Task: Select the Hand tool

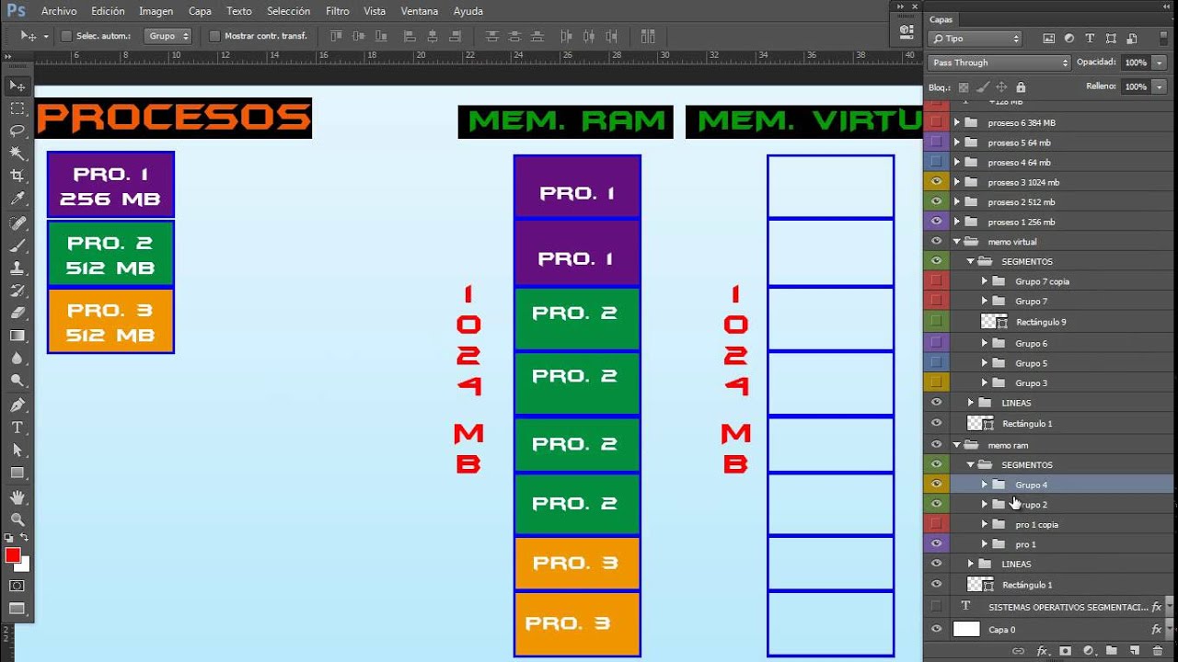Action: (x=17, y=497)
